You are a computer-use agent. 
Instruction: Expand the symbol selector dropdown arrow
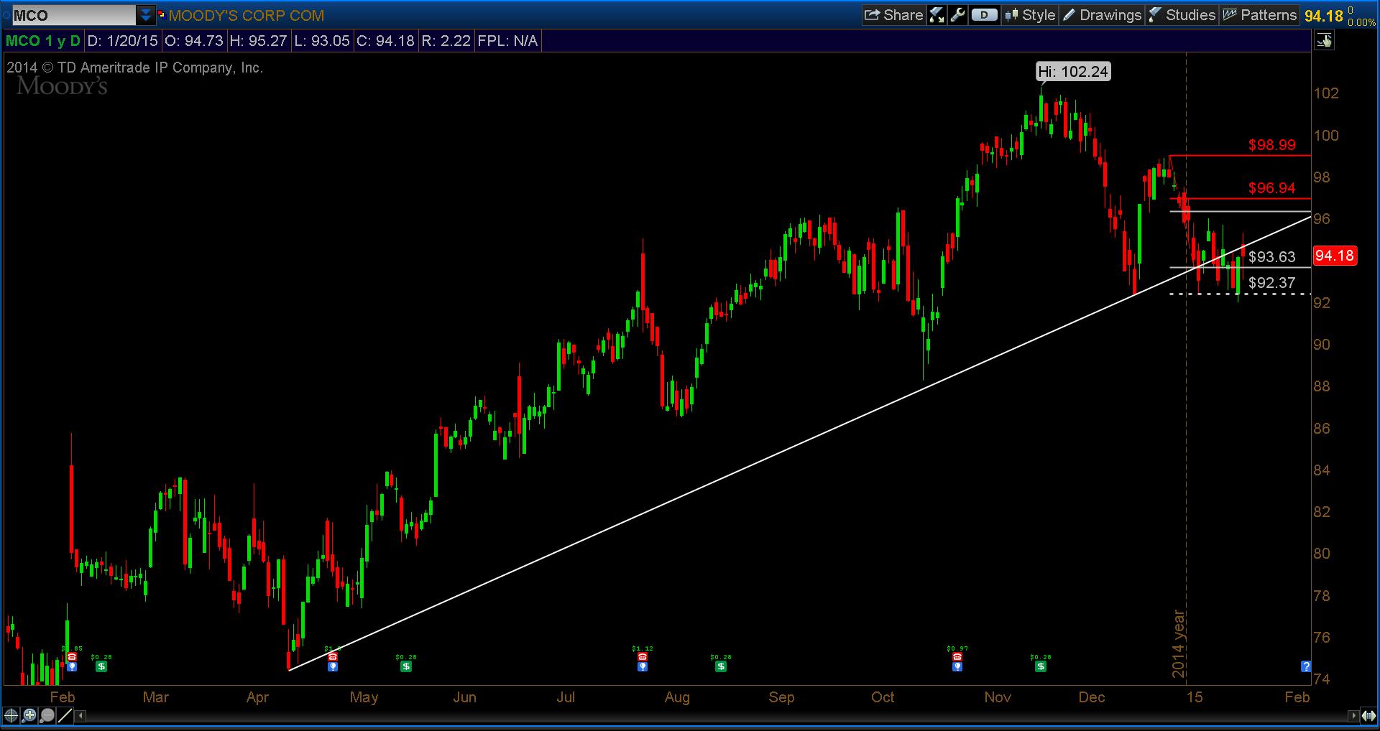pos(146,15)
